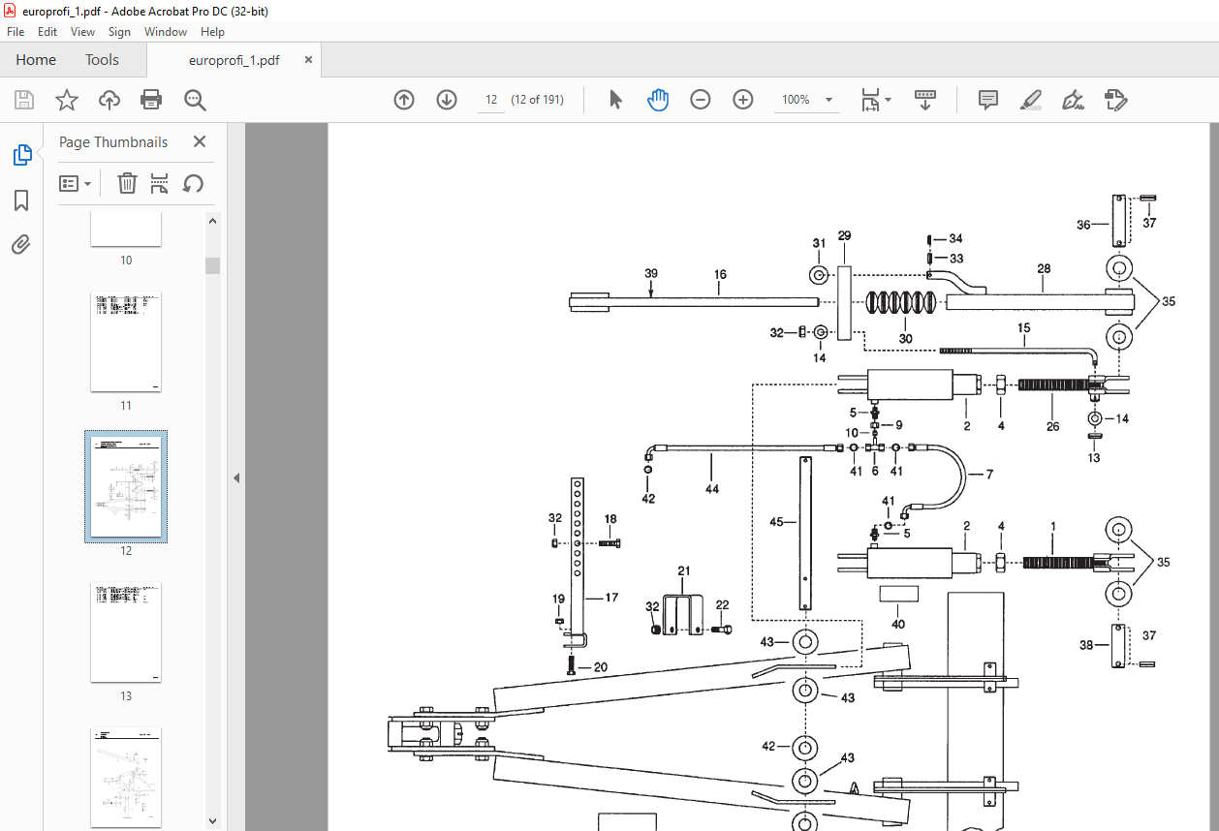1219x831 pixels.
Task: Open the Window menu
Action: click(166, 32)
